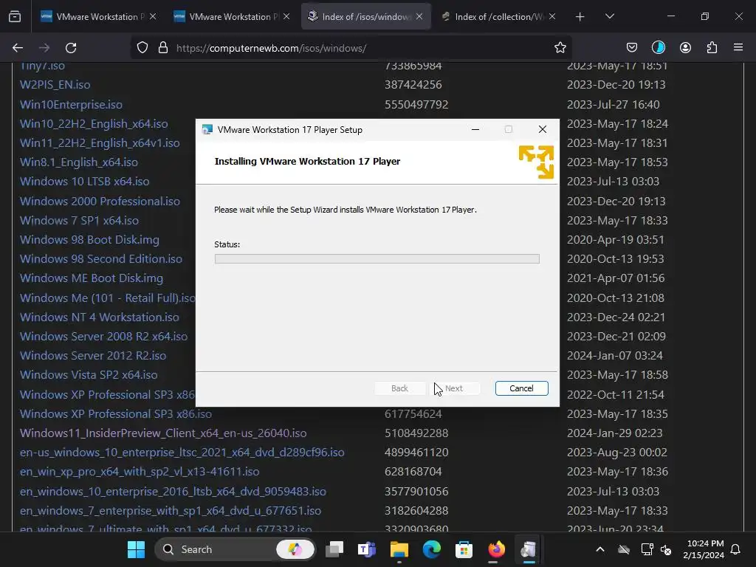756x567 pixels.
Task: Click the date 2024-Jan-29 02:23
Action: point(615,433)
